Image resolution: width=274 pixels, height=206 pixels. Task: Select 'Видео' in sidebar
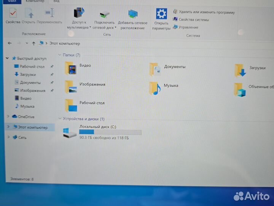(23, 98)
